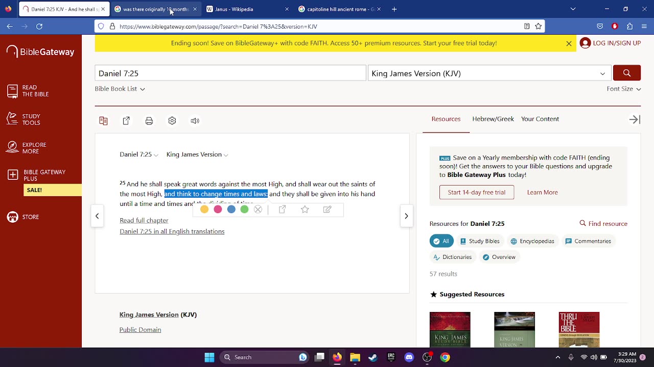Click the Learn More link
The image size is (654, 367).
[543, 192]
